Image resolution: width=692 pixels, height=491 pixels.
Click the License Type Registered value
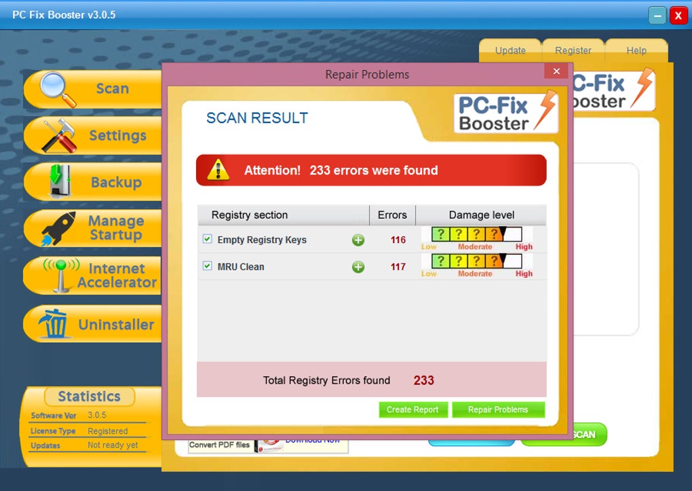point(108,431)
